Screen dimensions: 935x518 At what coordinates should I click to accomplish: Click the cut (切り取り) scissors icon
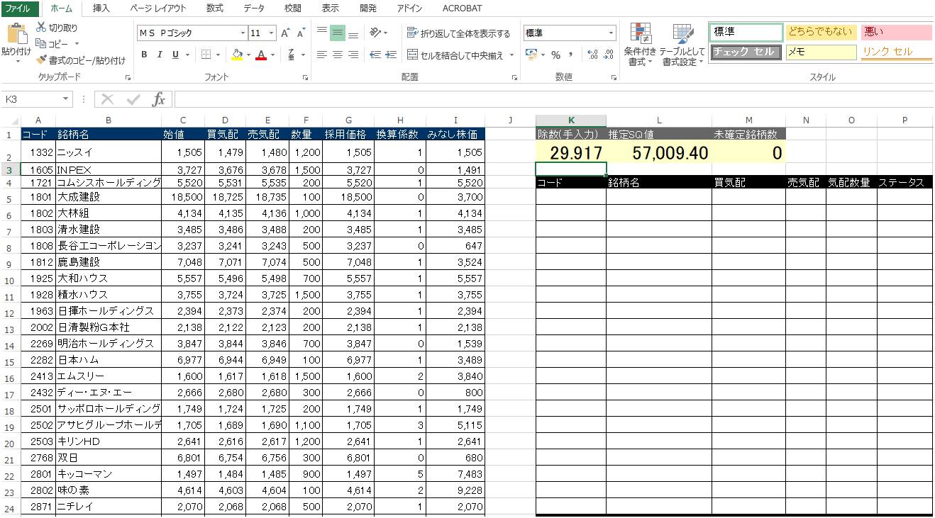41,28
